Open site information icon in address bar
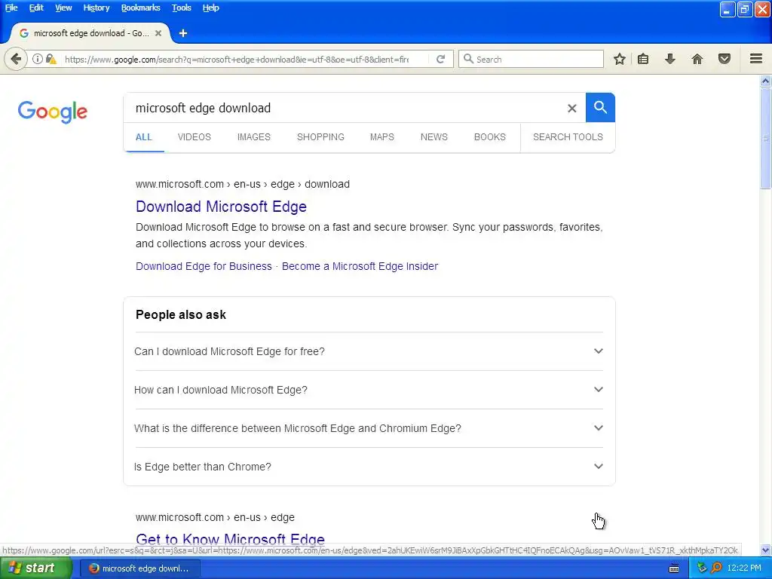Viewport: 772px width, 579px height. click(x=38, y=59)
